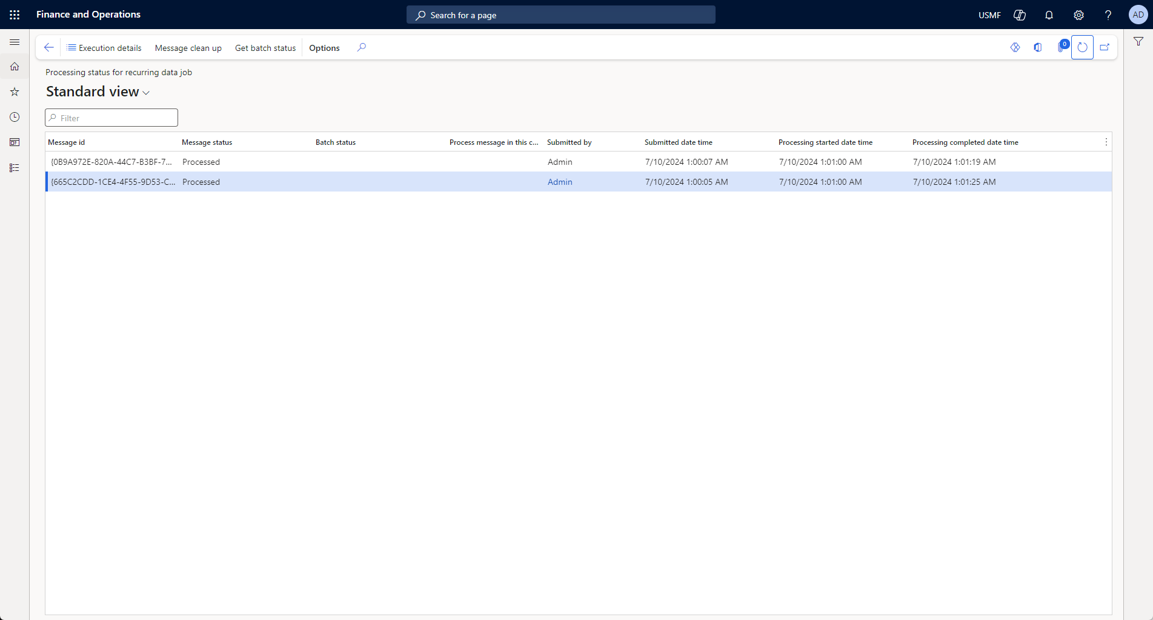Open the settings gear icon
The image size is (1153, 620).
(x=1078, y=15)
